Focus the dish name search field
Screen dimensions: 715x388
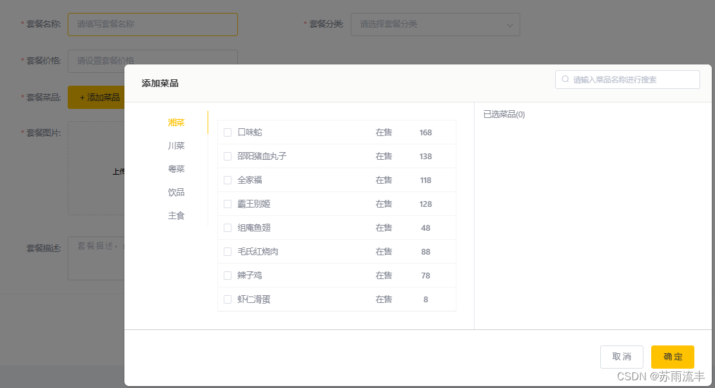click(627, 79)
